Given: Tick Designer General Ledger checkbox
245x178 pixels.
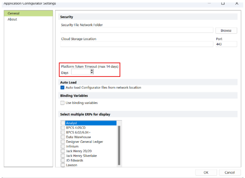Looking at the screenshot, I should 63,142.
